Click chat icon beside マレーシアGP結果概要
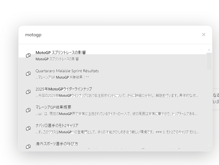 coord(28,110)
